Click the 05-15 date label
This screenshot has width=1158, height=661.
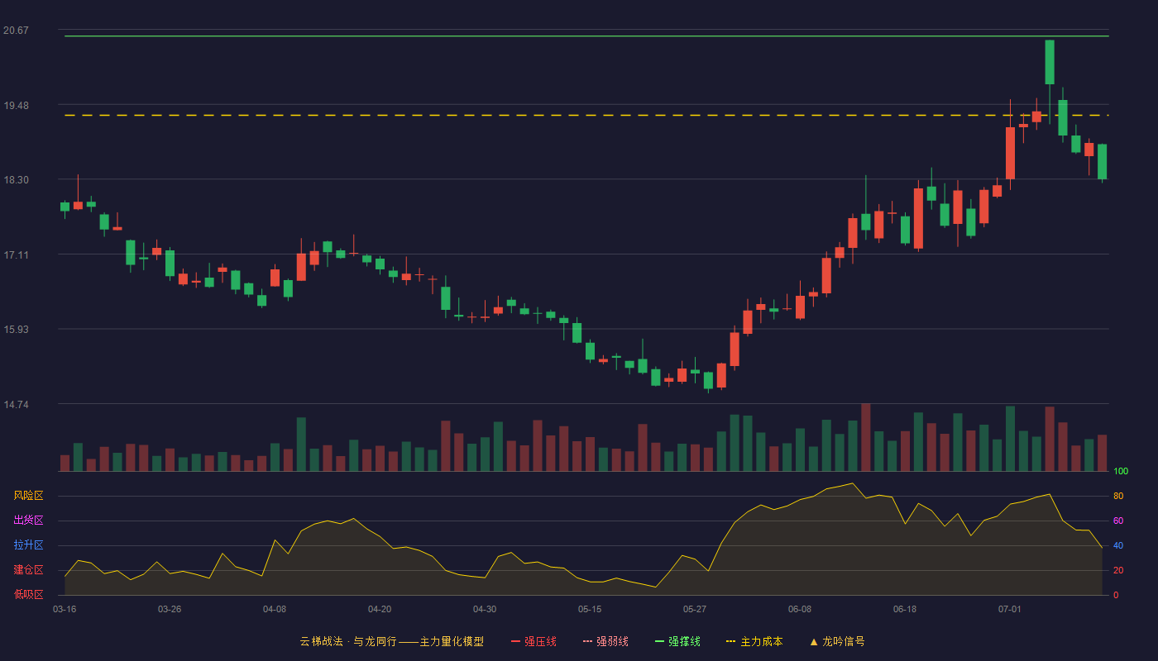(x=590, y=609)
